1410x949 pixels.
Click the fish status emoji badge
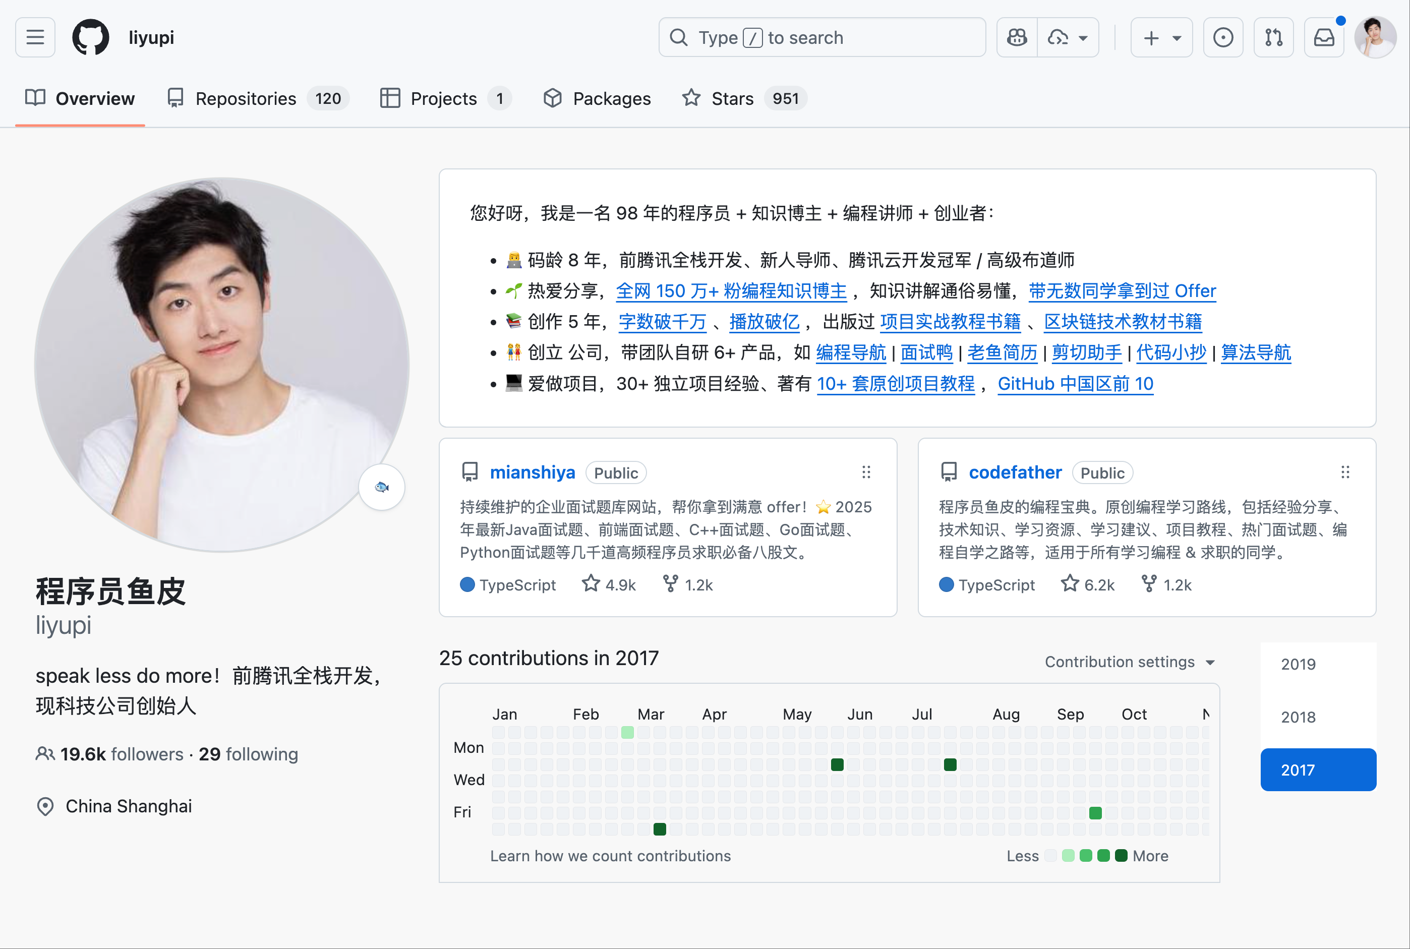[382, 487]
